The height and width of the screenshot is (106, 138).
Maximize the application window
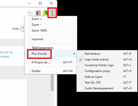point(40,3)
